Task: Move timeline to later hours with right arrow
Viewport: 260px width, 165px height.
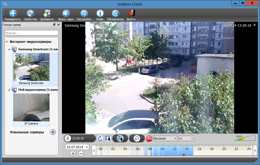Action: coord(255,150)
